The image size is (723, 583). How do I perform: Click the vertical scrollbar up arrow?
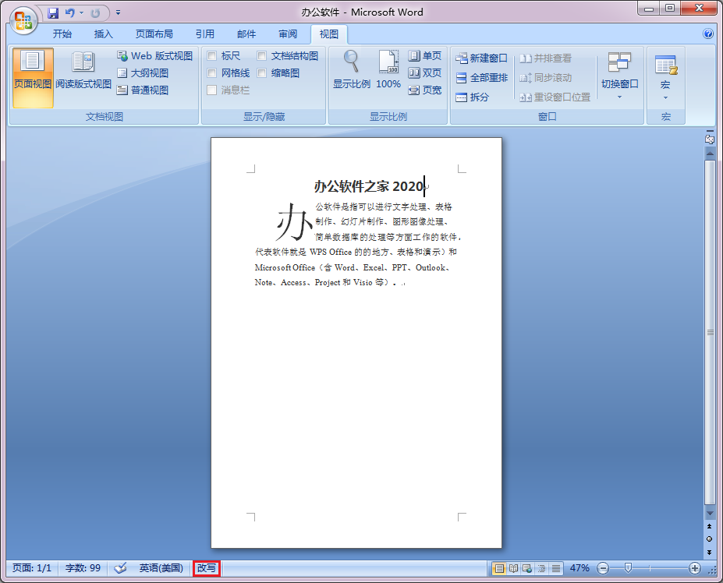[710, 153]
